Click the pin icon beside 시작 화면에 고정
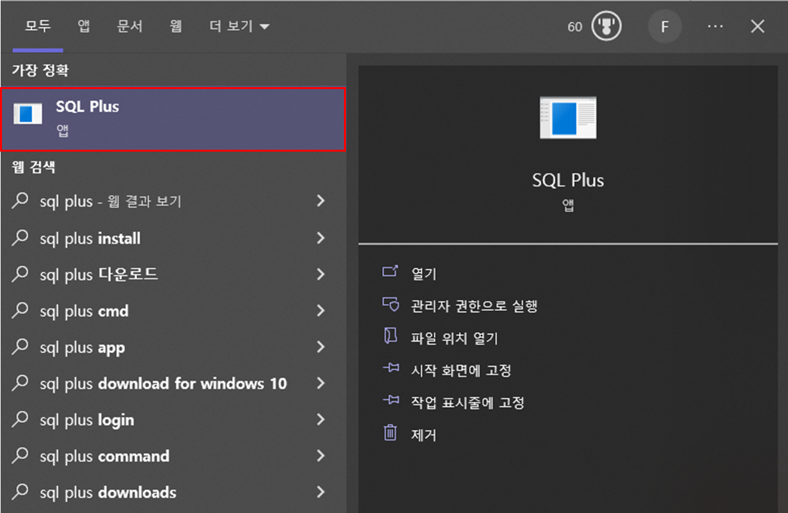 tap(390, 368)
